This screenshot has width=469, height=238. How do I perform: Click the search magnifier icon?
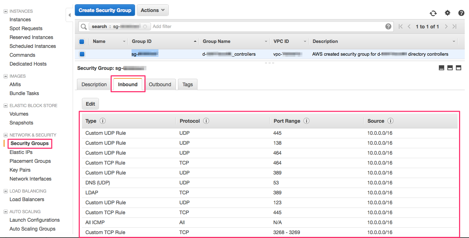[x=84, y=26]
